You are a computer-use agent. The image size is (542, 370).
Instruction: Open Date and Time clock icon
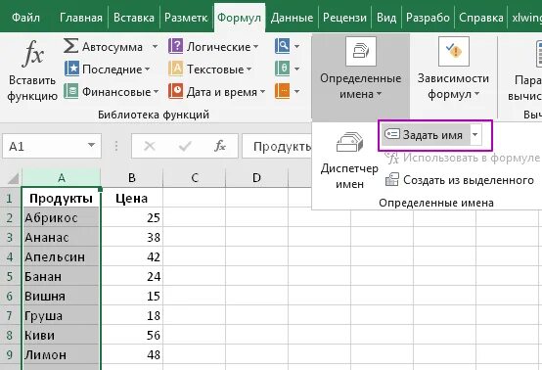click(175, 91)
